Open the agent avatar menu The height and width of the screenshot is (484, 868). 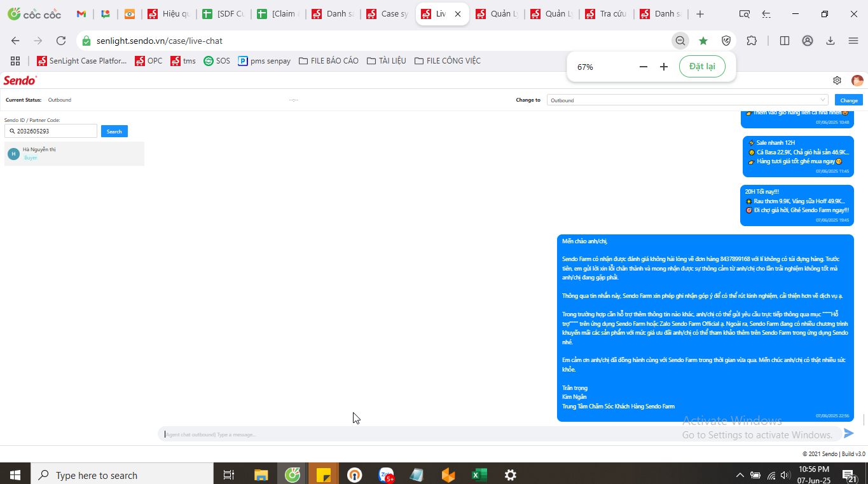pos(857,81)
